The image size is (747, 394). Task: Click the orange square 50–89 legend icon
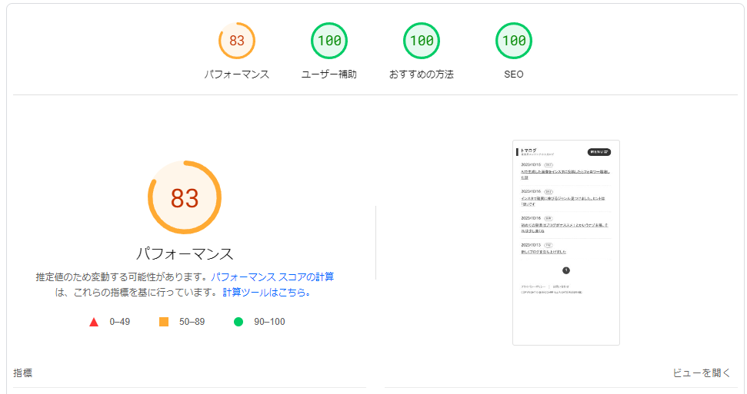(164, 322)
